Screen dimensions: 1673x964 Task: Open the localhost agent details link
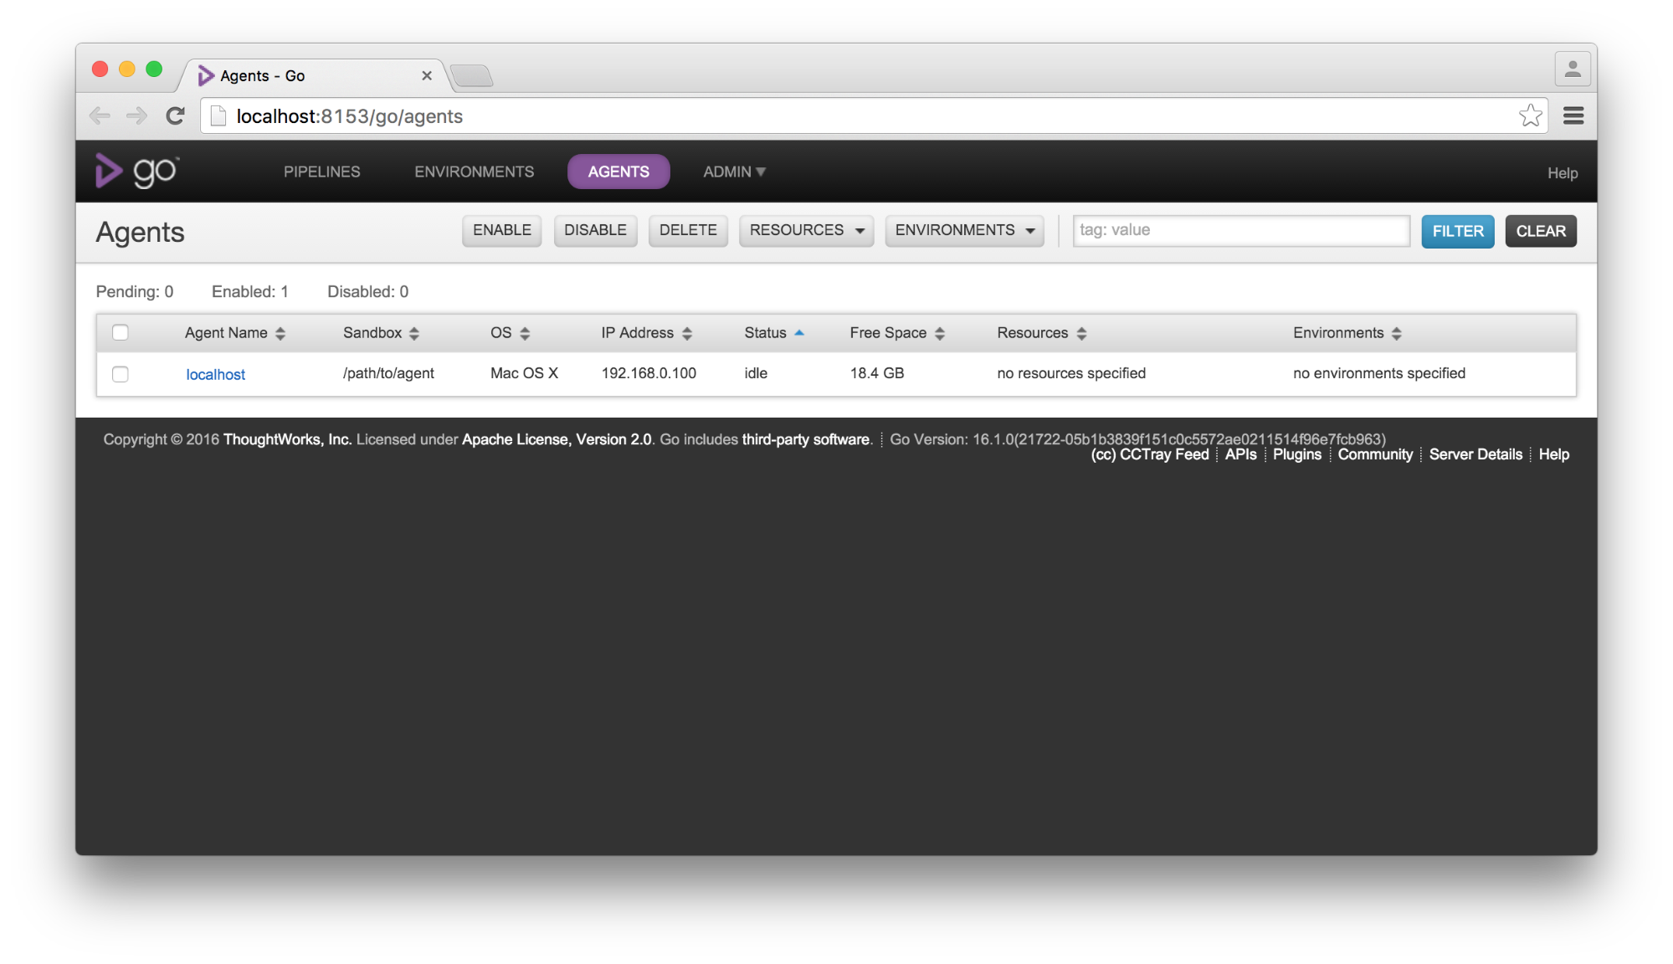click(215, 374)
